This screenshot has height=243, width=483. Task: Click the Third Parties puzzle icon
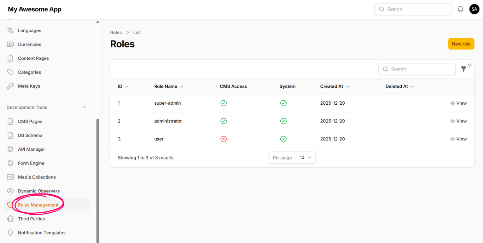[x=10, y=219]
